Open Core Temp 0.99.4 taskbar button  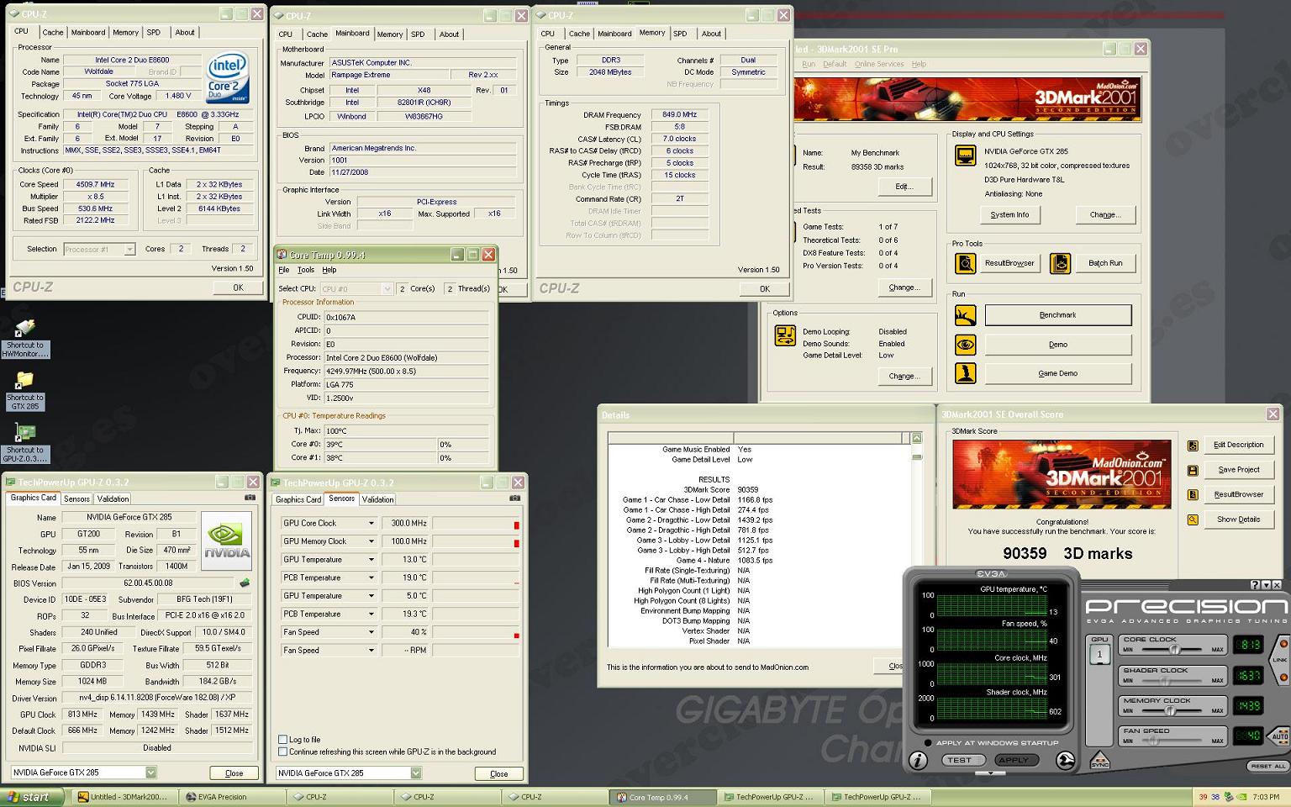pyautogui.click(x=662, y=797)
